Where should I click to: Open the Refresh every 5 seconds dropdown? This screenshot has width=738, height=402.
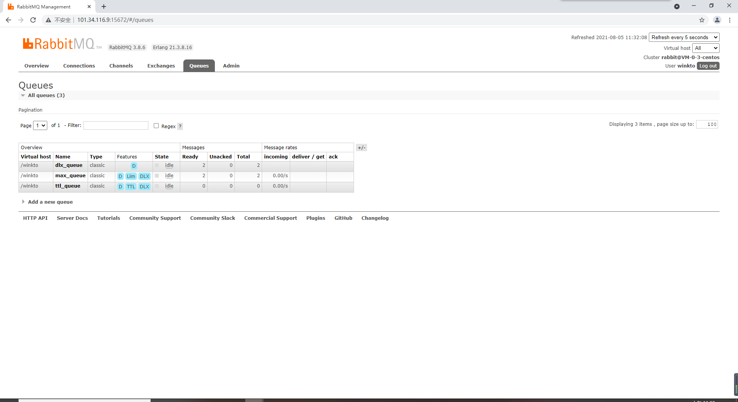(x=684, y=37)
